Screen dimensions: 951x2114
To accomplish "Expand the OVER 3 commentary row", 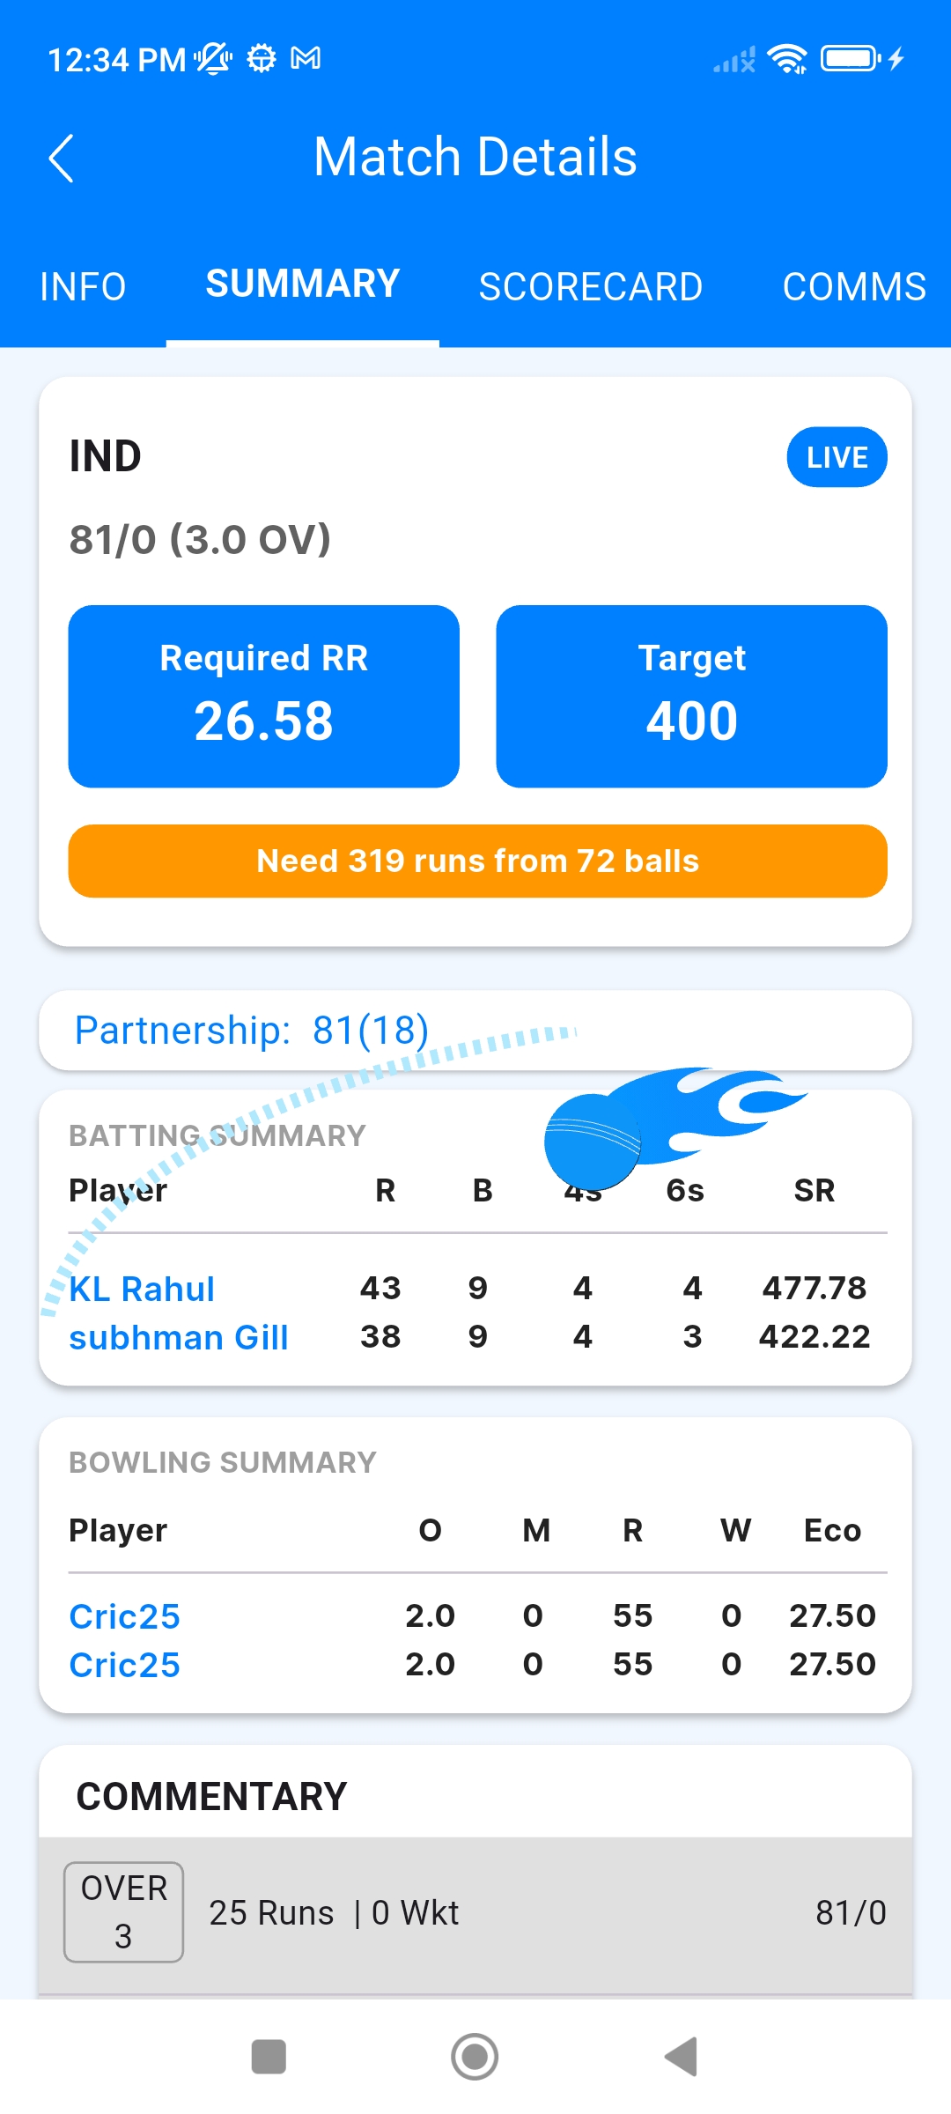I will point(475,1912).
